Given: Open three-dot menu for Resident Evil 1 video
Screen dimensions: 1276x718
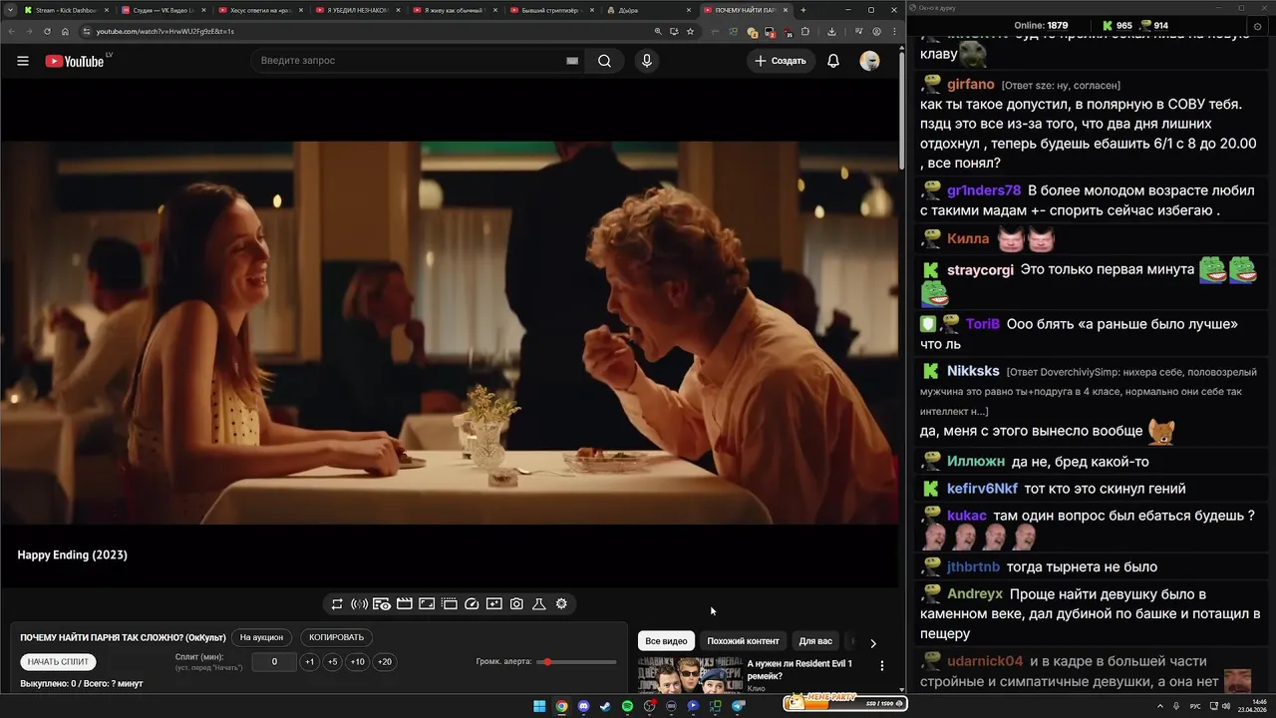Looking at the screenshot, I should coord(881,665).
